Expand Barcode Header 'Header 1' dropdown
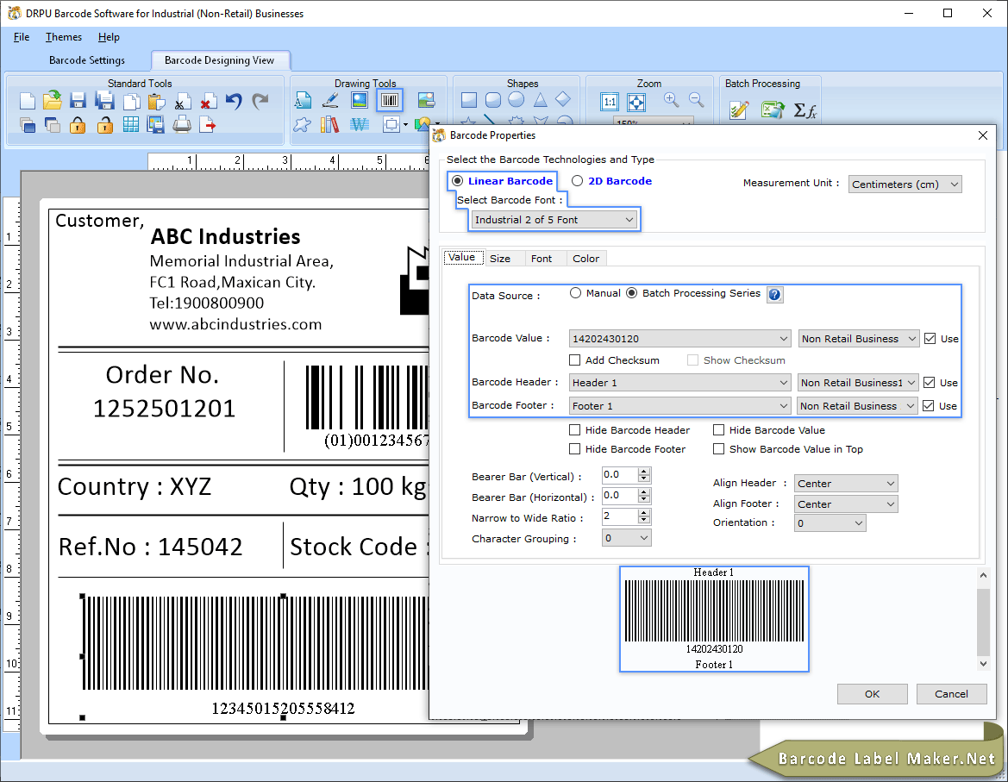The image size is (1008, 782). [679, 383]
